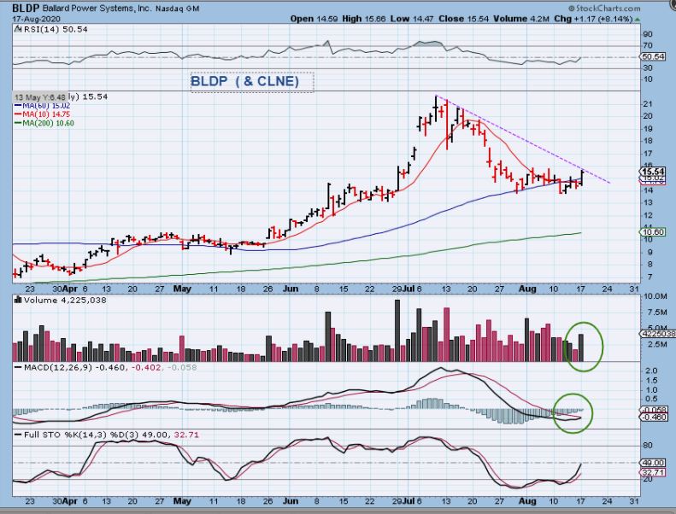Image resolution: width=676 pixels, height=514 pixels.
Task: Click the 32.71 stochastic axis tag
Action: (654, 473)
